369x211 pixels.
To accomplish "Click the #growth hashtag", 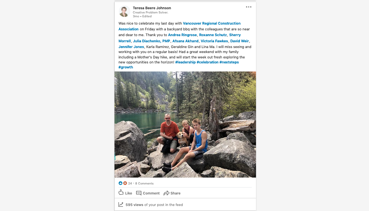I will [126, 67].
